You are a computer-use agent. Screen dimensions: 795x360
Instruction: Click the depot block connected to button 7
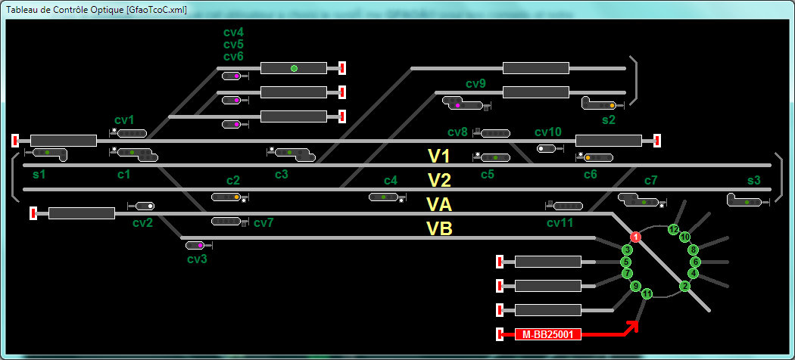coord(548,286)
